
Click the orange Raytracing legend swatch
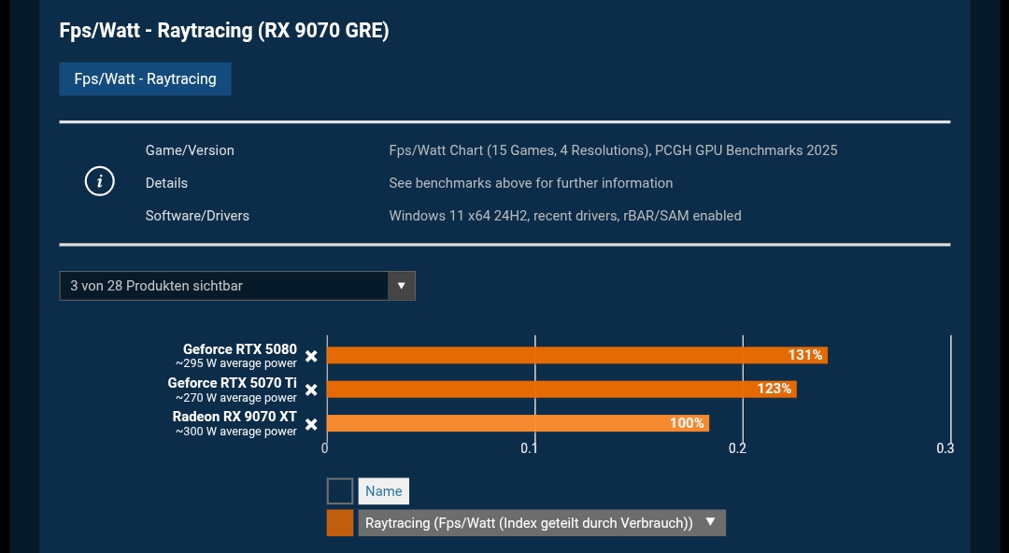pos(340,523)
